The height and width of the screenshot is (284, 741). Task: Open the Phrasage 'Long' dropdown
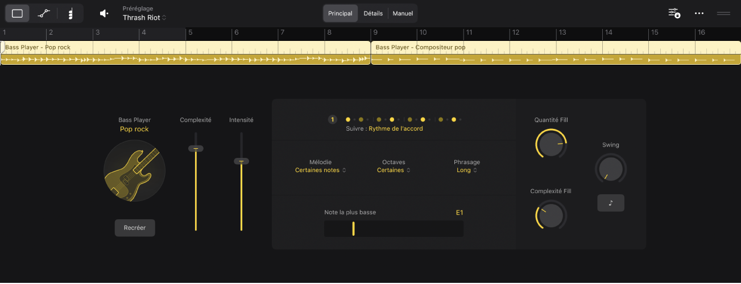click(467, 170)
